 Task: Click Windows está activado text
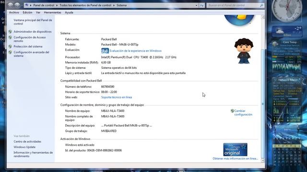80,145
